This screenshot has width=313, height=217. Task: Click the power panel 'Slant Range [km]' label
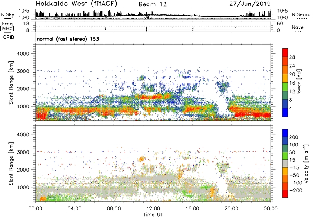pos(11,83)
